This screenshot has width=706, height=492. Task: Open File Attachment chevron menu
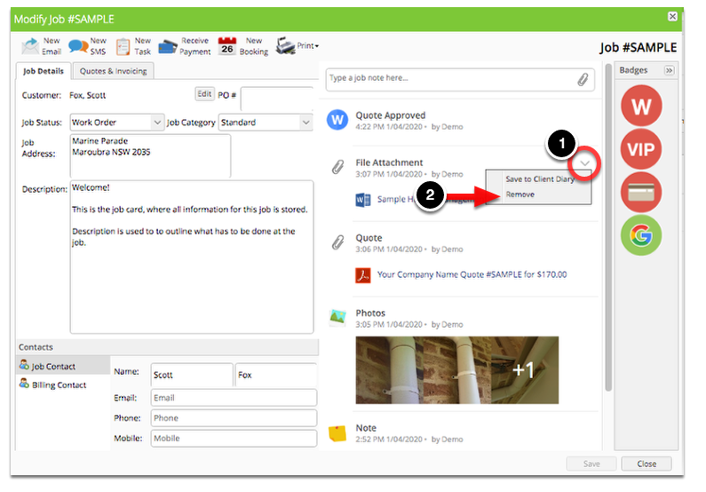point(584,163)
